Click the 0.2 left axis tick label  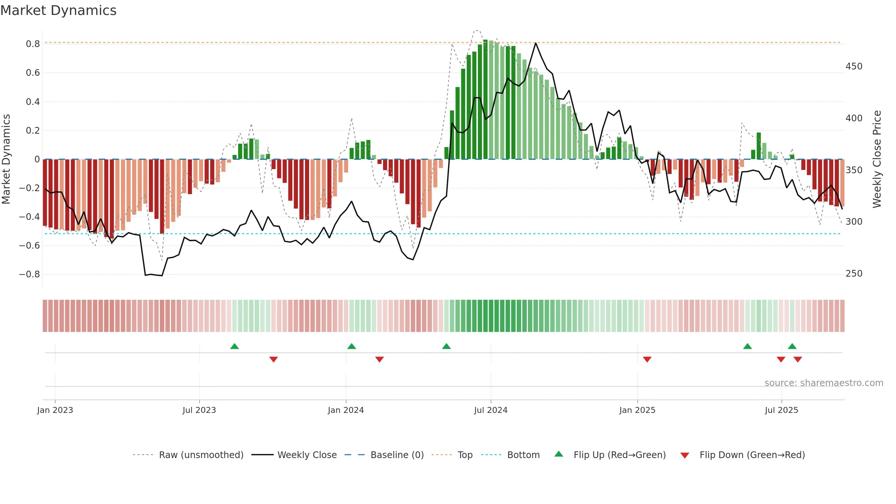(33, 130)
